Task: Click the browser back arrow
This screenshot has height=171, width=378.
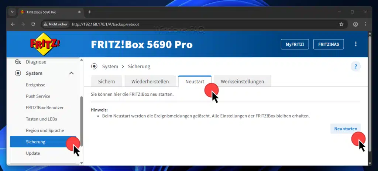Action: point(13,24)
